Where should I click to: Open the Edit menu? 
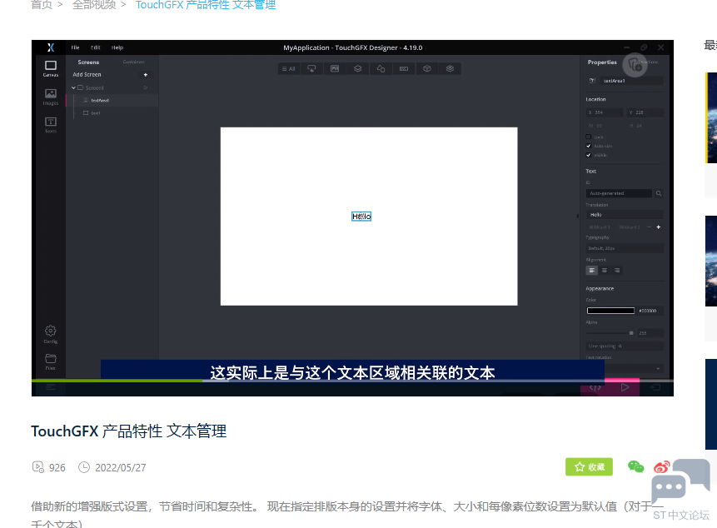(95, 47)
